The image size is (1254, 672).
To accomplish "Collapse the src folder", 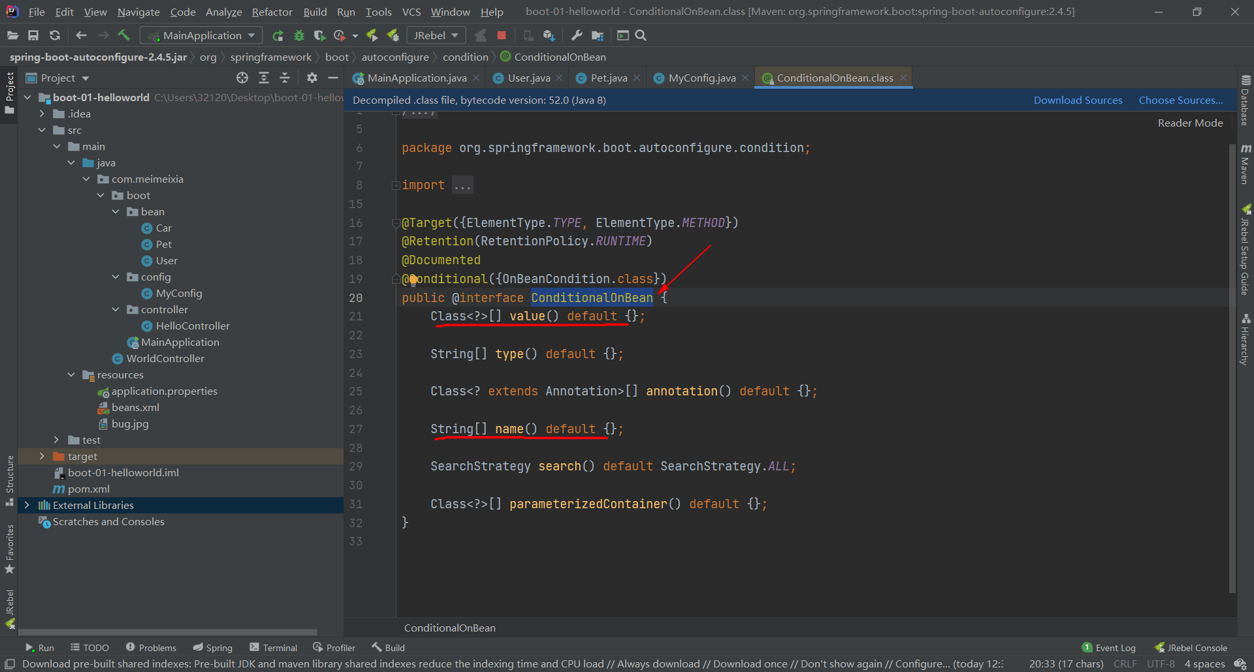I will pyautogui.click(x=42, y=130).
